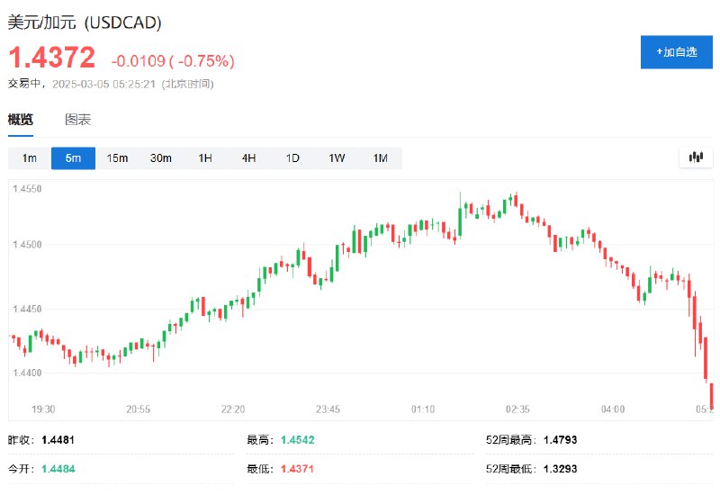This screenshot has height=504, width=720.
Task: Click the timestamp 2025-03-05 05:25:21
Action: (x=103, y=84)
